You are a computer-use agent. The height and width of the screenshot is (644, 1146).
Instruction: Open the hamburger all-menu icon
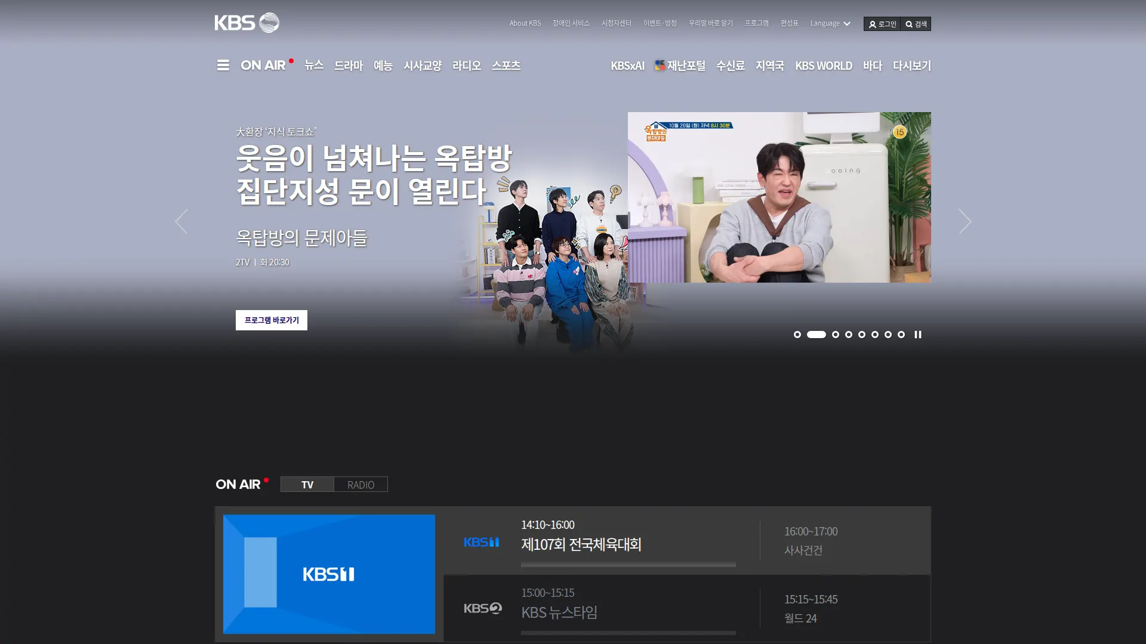click(223, 65)
